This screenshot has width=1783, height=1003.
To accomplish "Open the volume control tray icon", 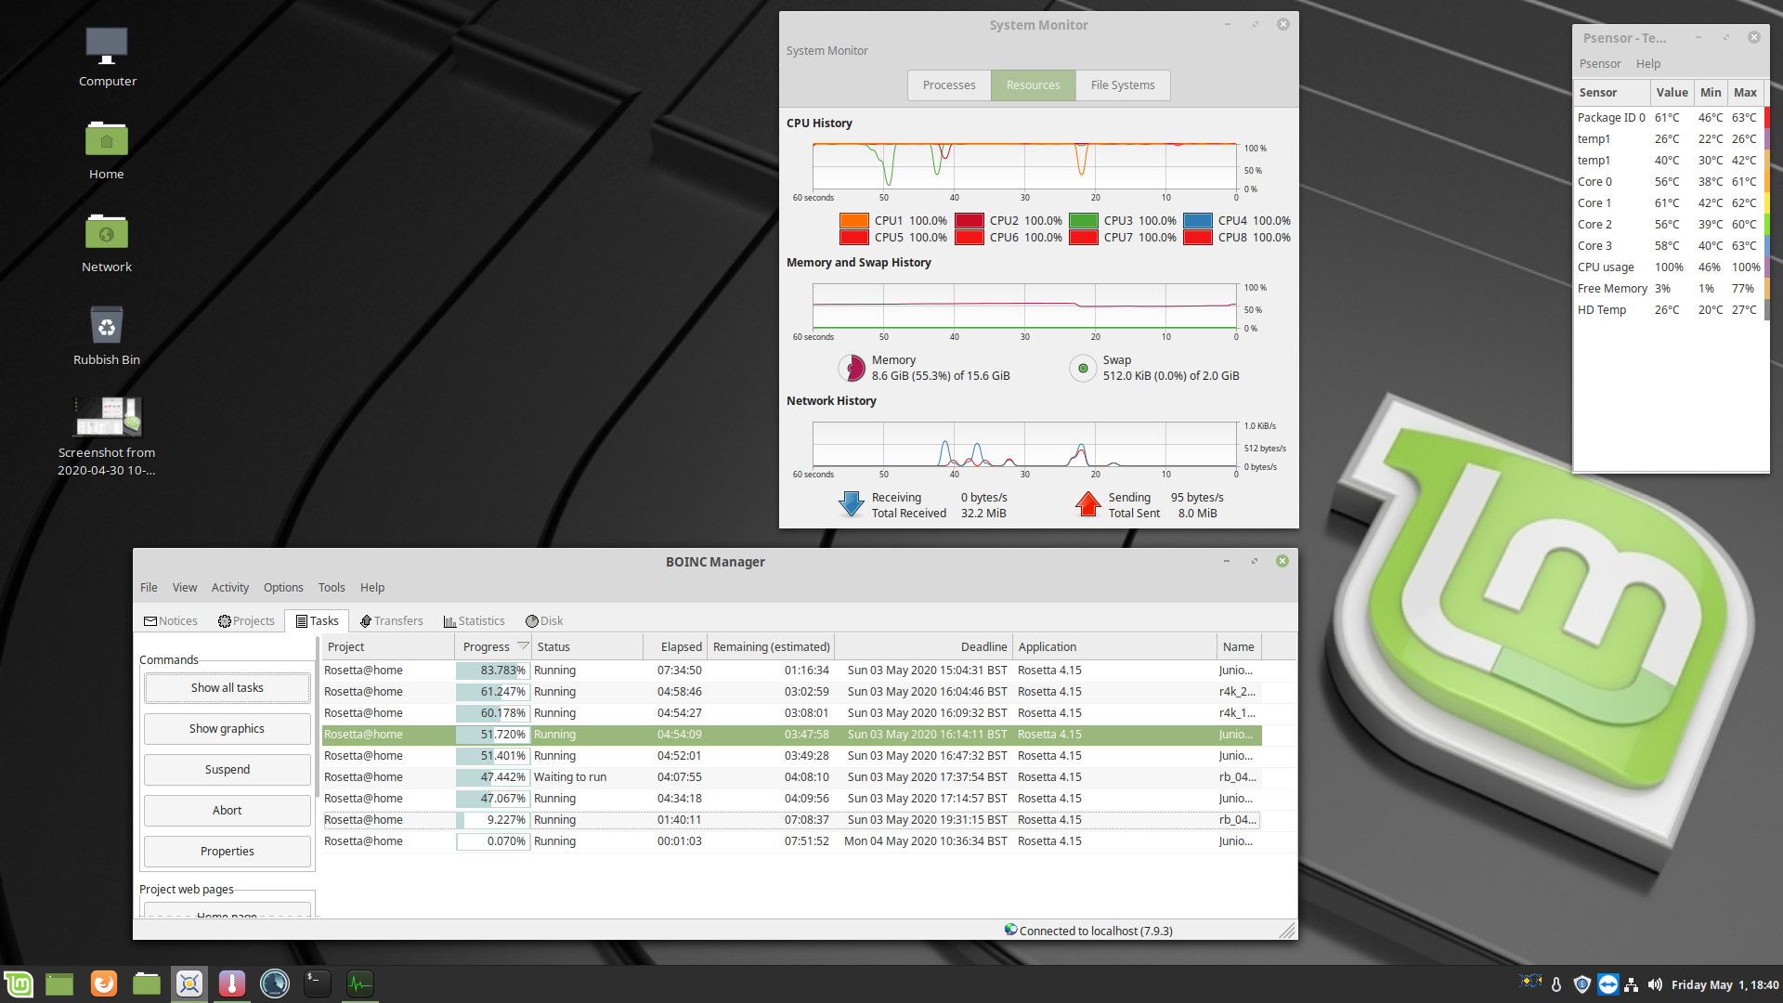I will pos(1655,984).
